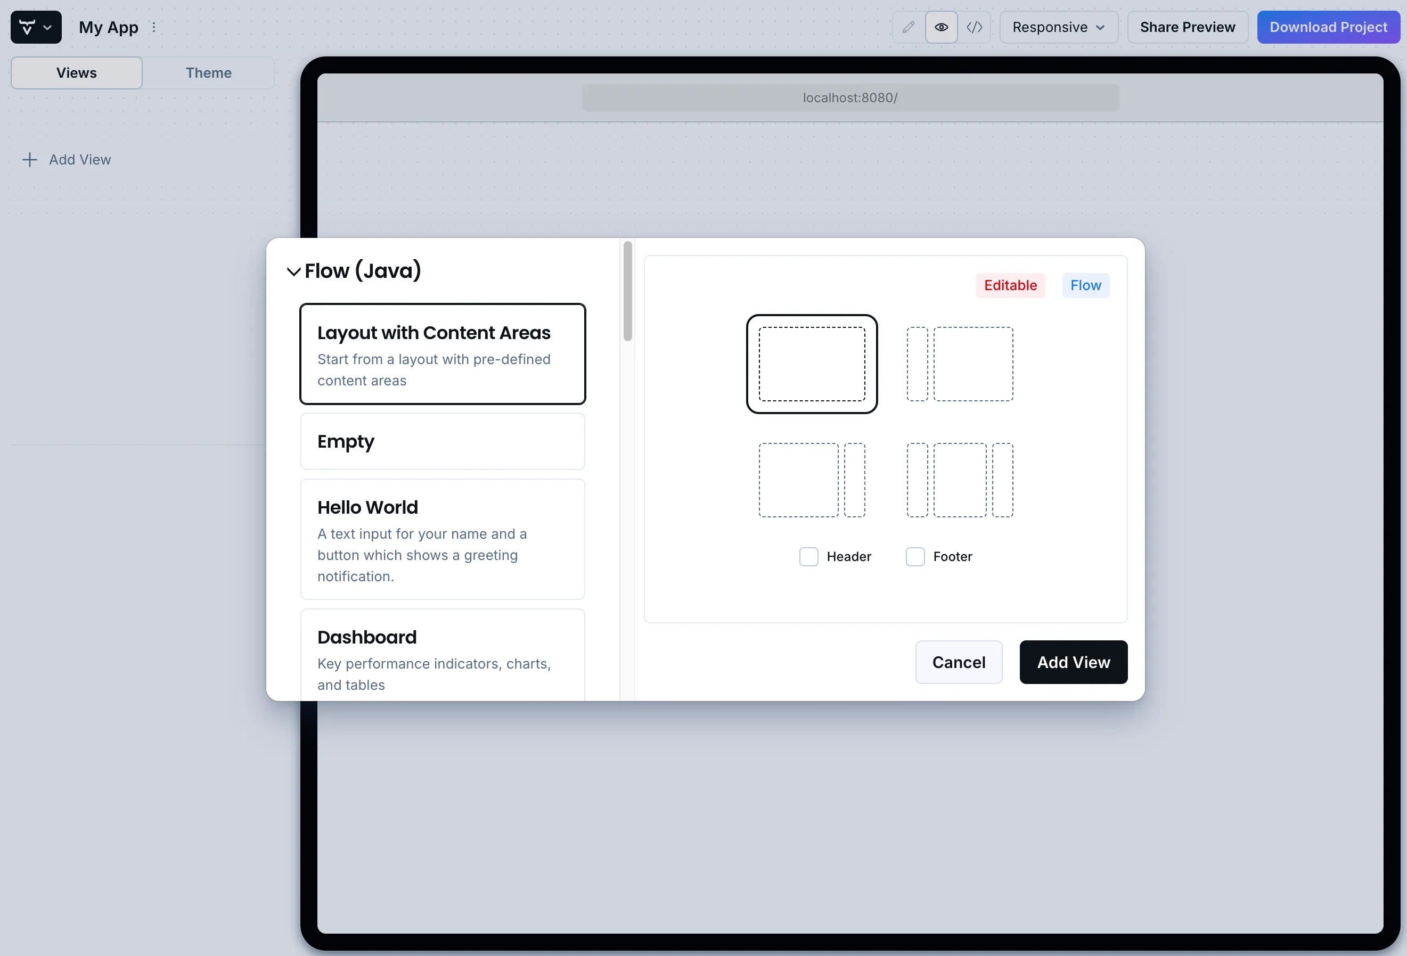Image resolution: width=1407 pixels, height=956 pixels.
Task: Collapse the Flow (Java) section
Action: pyautogui.click(x=293, y=271)
